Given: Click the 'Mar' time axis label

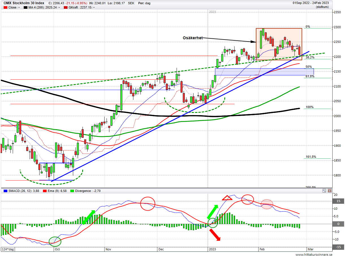Looking at the screenshot, I should pyautogui.click(x=310, y=250).
